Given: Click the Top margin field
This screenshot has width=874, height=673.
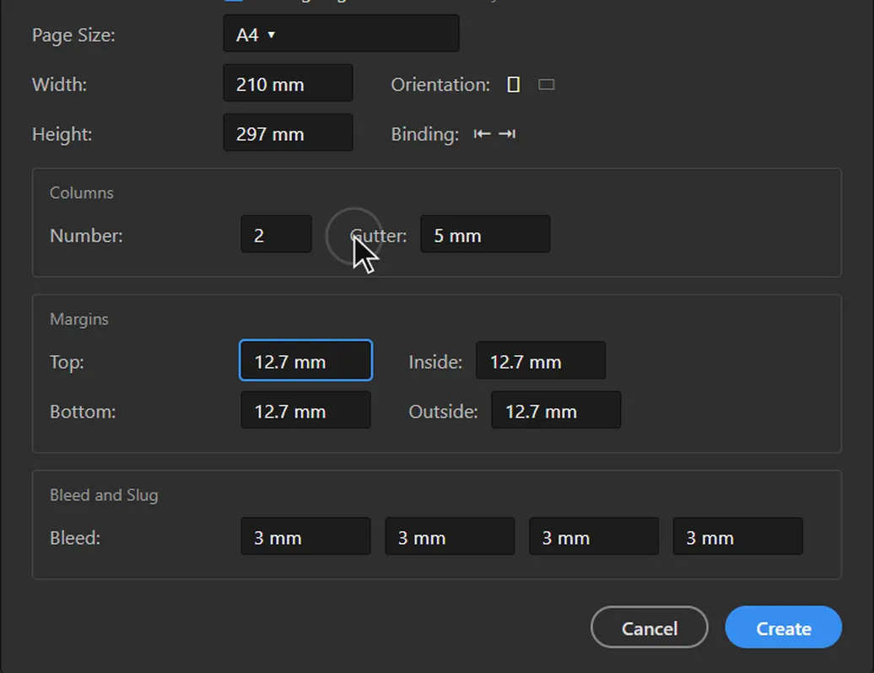Looking at the screenshot, I should pos(305,361).
